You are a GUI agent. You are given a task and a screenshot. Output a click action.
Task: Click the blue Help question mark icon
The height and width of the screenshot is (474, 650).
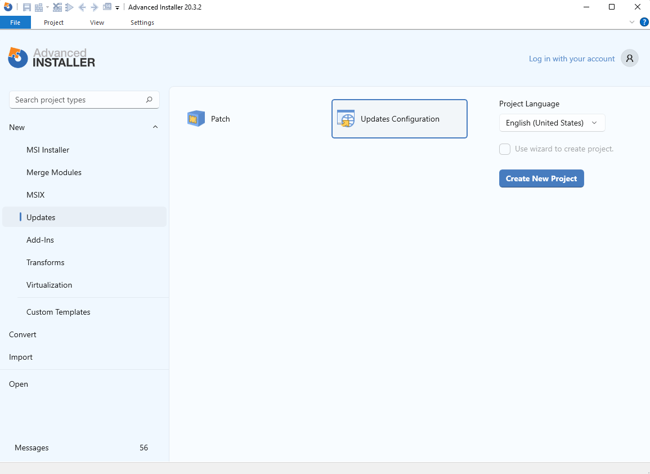644,22
